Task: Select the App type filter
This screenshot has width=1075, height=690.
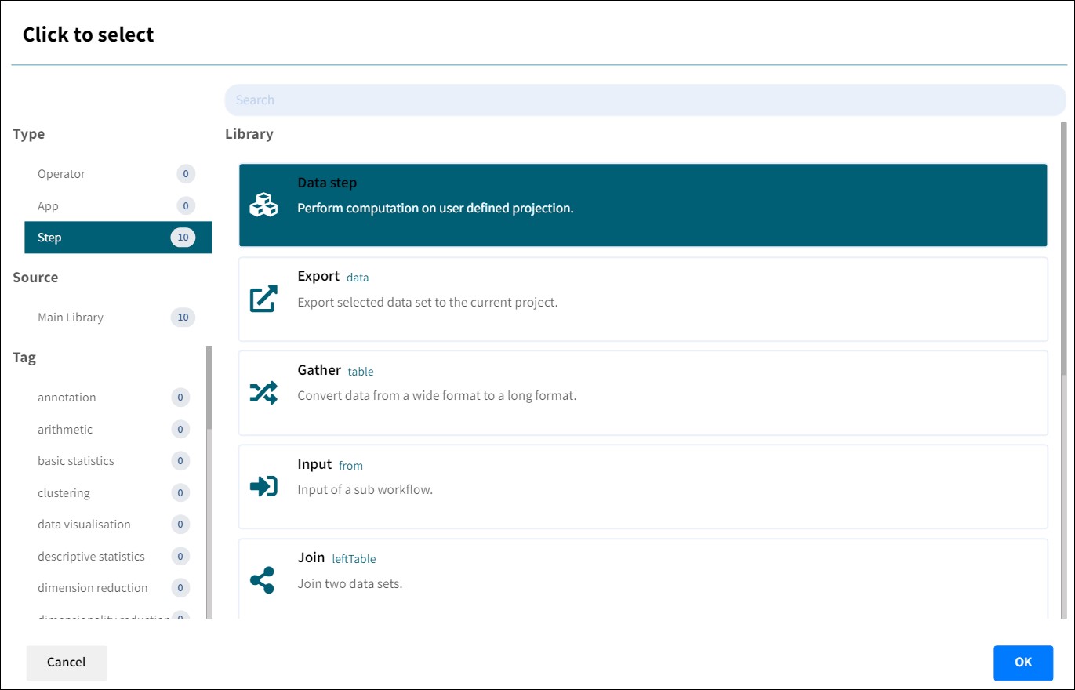Action: point(118,206)
